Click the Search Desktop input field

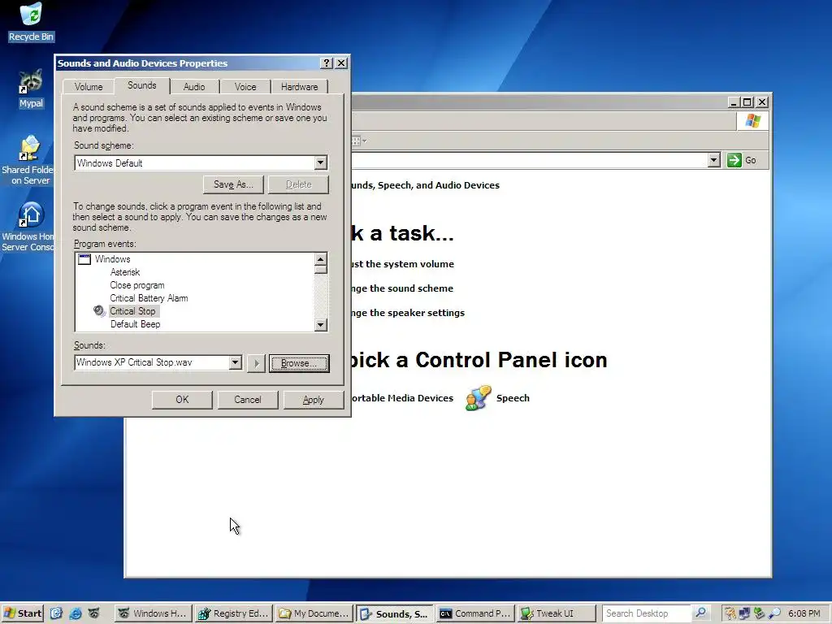pos(646,613)
